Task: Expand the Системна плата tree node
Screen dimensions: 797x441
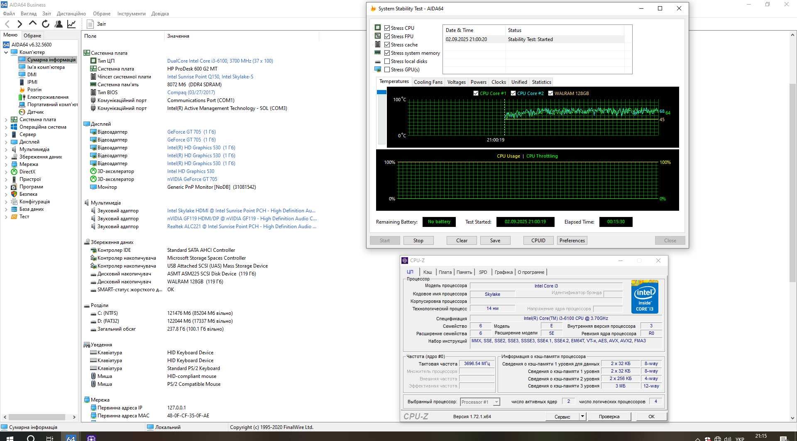Action: (6, 119)
